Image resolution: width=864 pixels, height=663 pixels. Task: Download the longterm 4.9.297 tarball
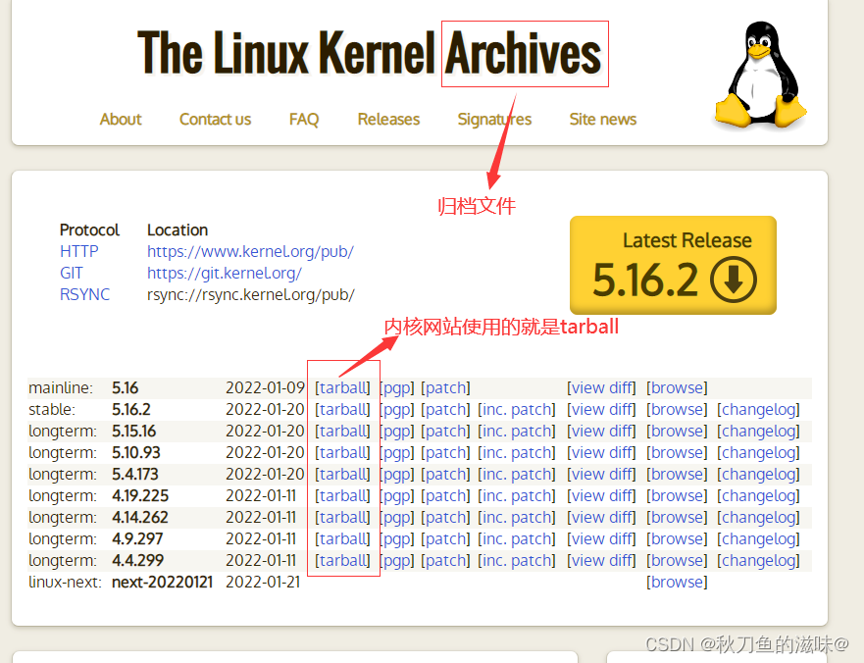342,538
